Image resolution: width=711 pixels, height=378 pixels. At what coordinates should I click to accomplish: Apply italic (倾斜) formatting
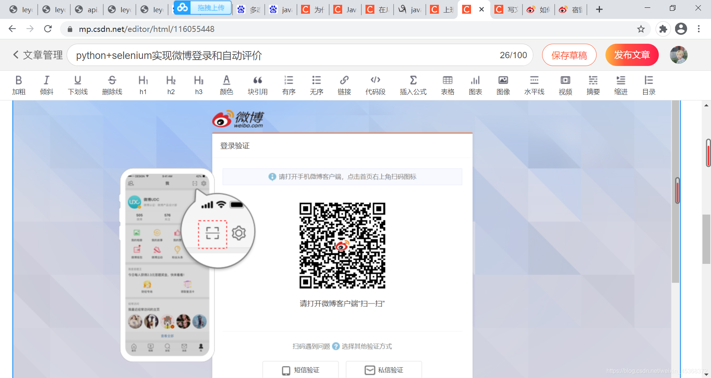pyautogui.click(x=46, y=85)
